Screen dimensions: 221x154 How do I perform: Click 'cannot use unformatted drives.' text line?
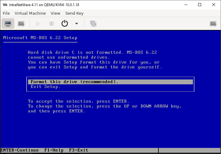[69, 57]
